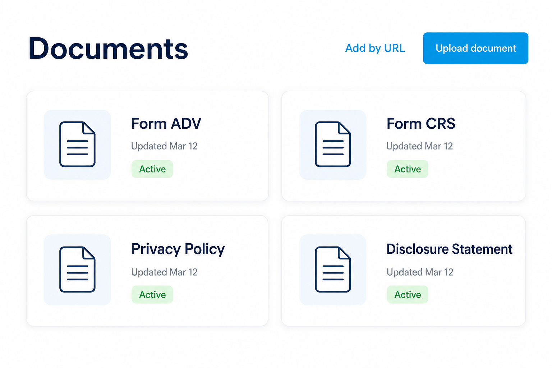Select the Disclosure Statement title
The image size is (552, 368).
[x=449, y=249]
